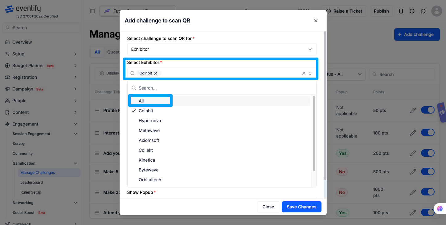Click the info circle icon in header
Image resolution: width=446 pixels, height=225 pixels.
click(412, 11)
